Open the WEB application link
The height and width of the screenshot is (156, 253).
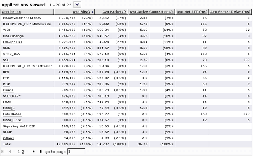pyautogui.click(x=7, y=30)
